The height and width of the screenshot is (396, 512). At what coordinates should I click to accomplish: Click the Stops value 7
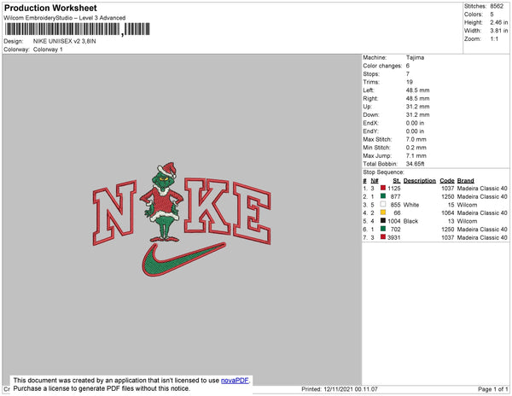(x=408, y=74)
